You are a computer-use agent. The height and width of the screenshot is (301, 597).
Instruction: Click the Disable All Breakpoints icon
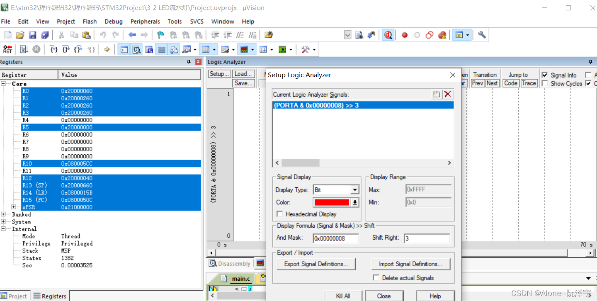[x=430, y=35]
